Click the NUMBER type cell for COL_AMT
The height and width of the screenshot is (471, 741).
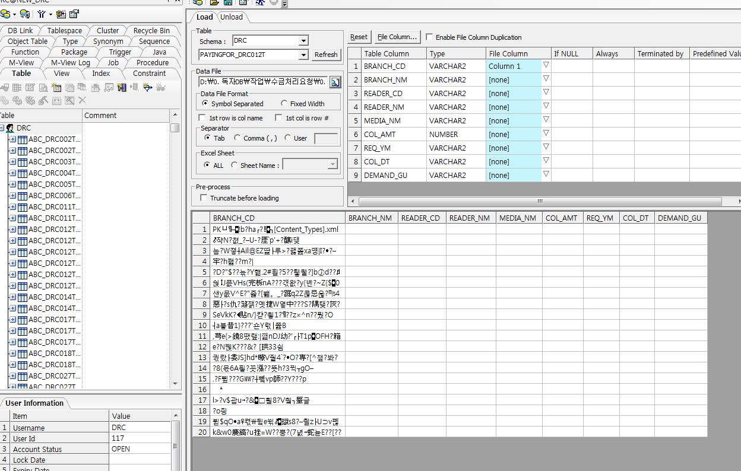coord(456,134)
